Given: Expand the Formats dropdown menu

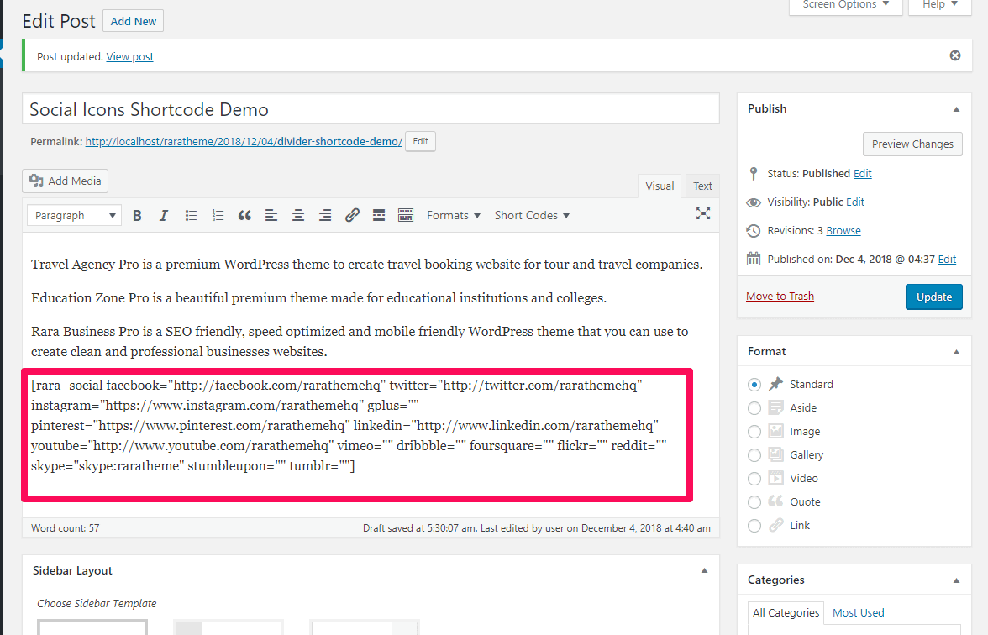Looking at the screenshot, I should pos(454,216).
